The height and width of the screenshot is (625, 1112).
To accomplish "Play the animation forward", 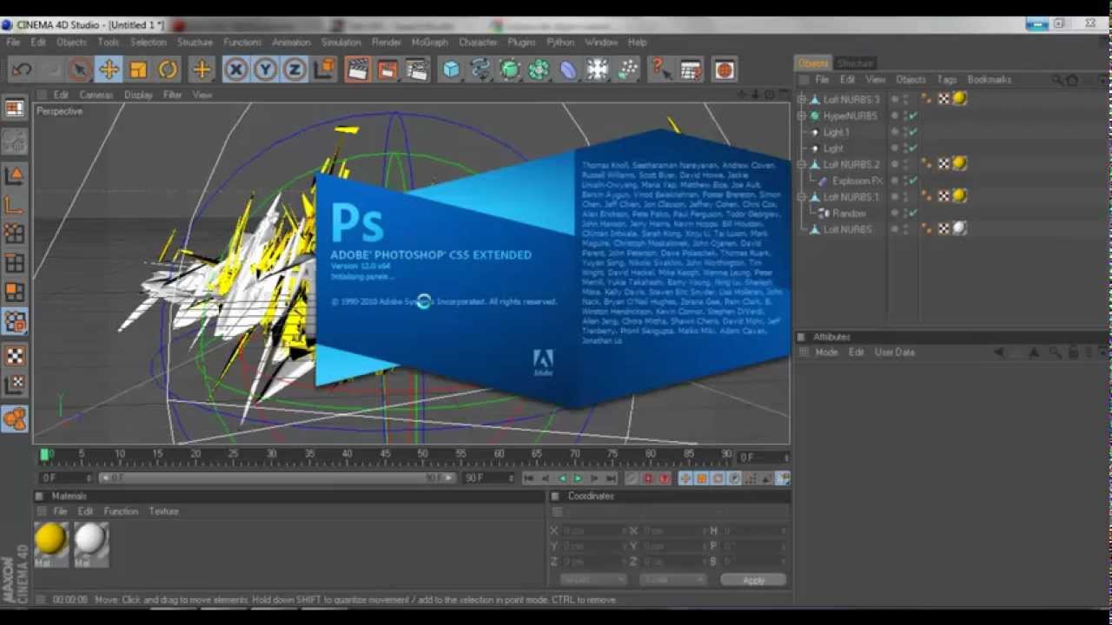I will [x=578, y=478].
